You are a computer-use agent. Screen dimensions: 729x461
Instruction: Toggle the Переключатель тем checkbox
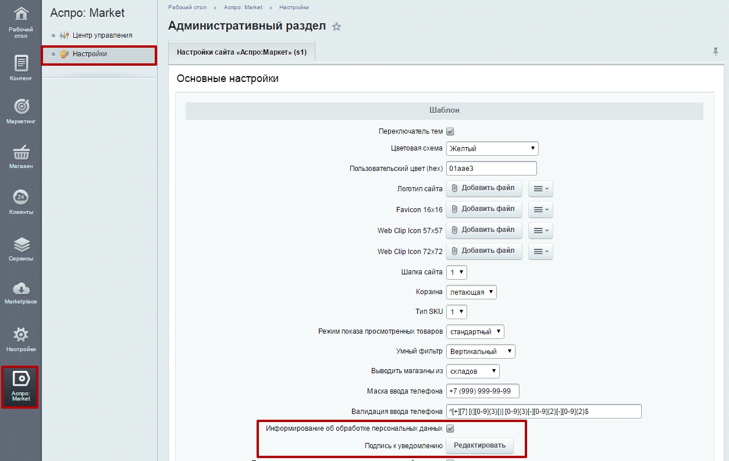(x=450, y=131)
